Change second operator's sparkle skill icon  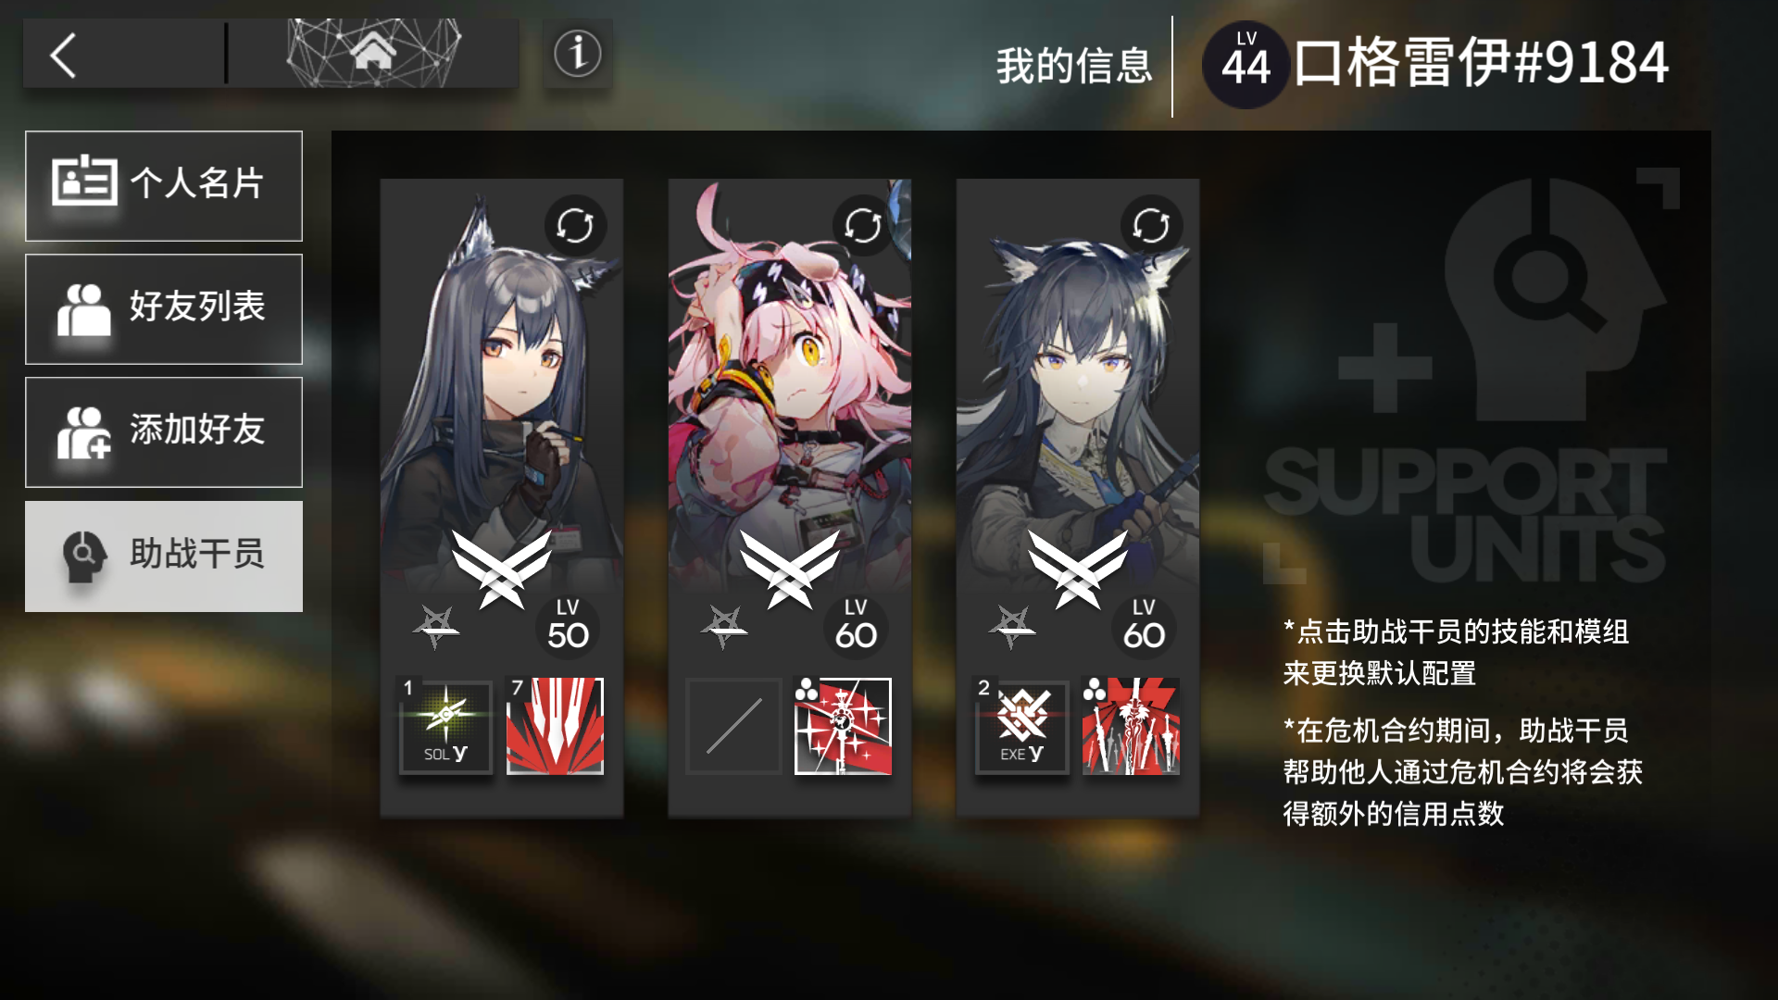tap(844, 726)
